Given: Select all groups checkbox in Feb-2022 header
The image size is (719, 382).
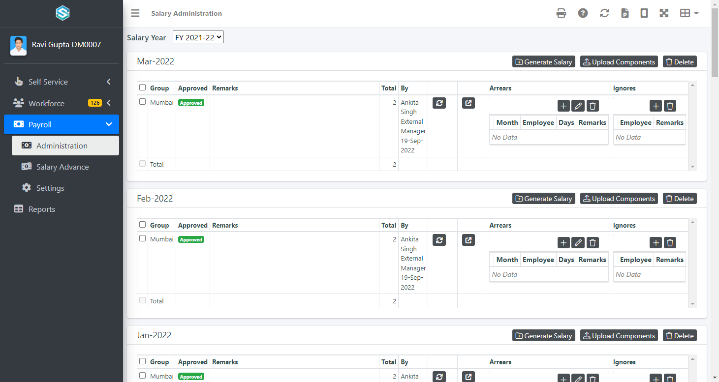Looking at the screenshot, I should click(x=143, y=225).
